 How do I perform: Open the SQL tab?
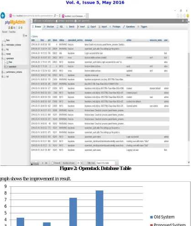click(60, 26)
